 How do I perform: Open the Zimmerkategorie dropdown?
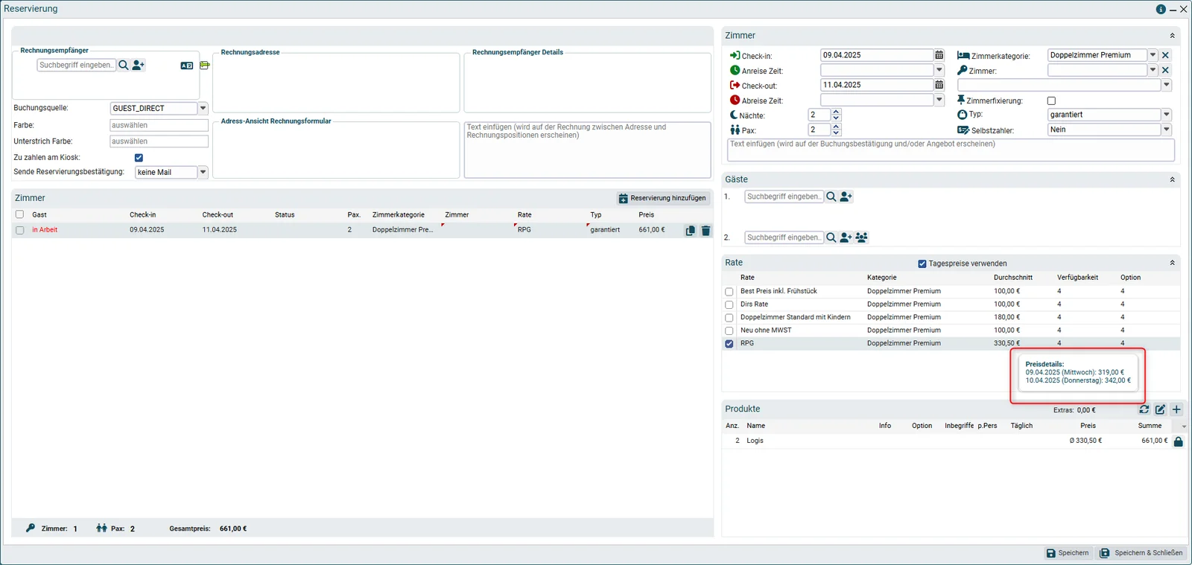click(x=1153, y=55)
